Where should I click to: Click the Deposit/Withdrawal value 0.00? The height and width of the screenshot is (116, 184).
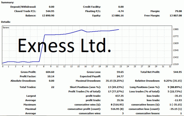click(52, 7)
